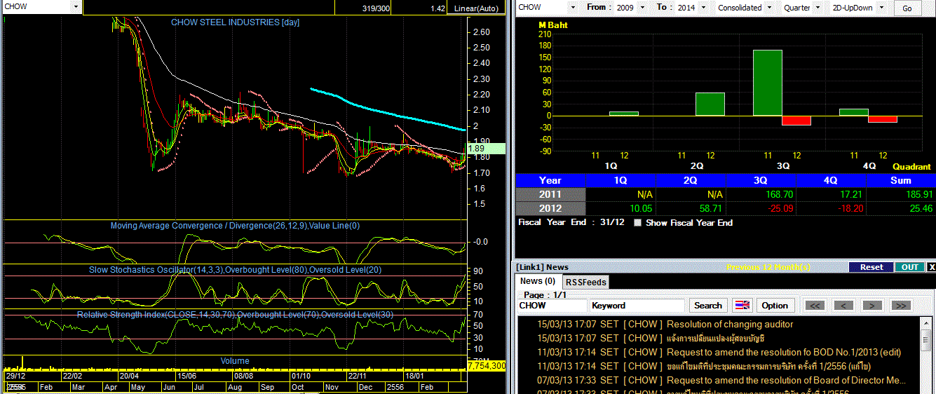Open the news Option button
This screenshot has height=394, width=936.
tap(775, 306)
